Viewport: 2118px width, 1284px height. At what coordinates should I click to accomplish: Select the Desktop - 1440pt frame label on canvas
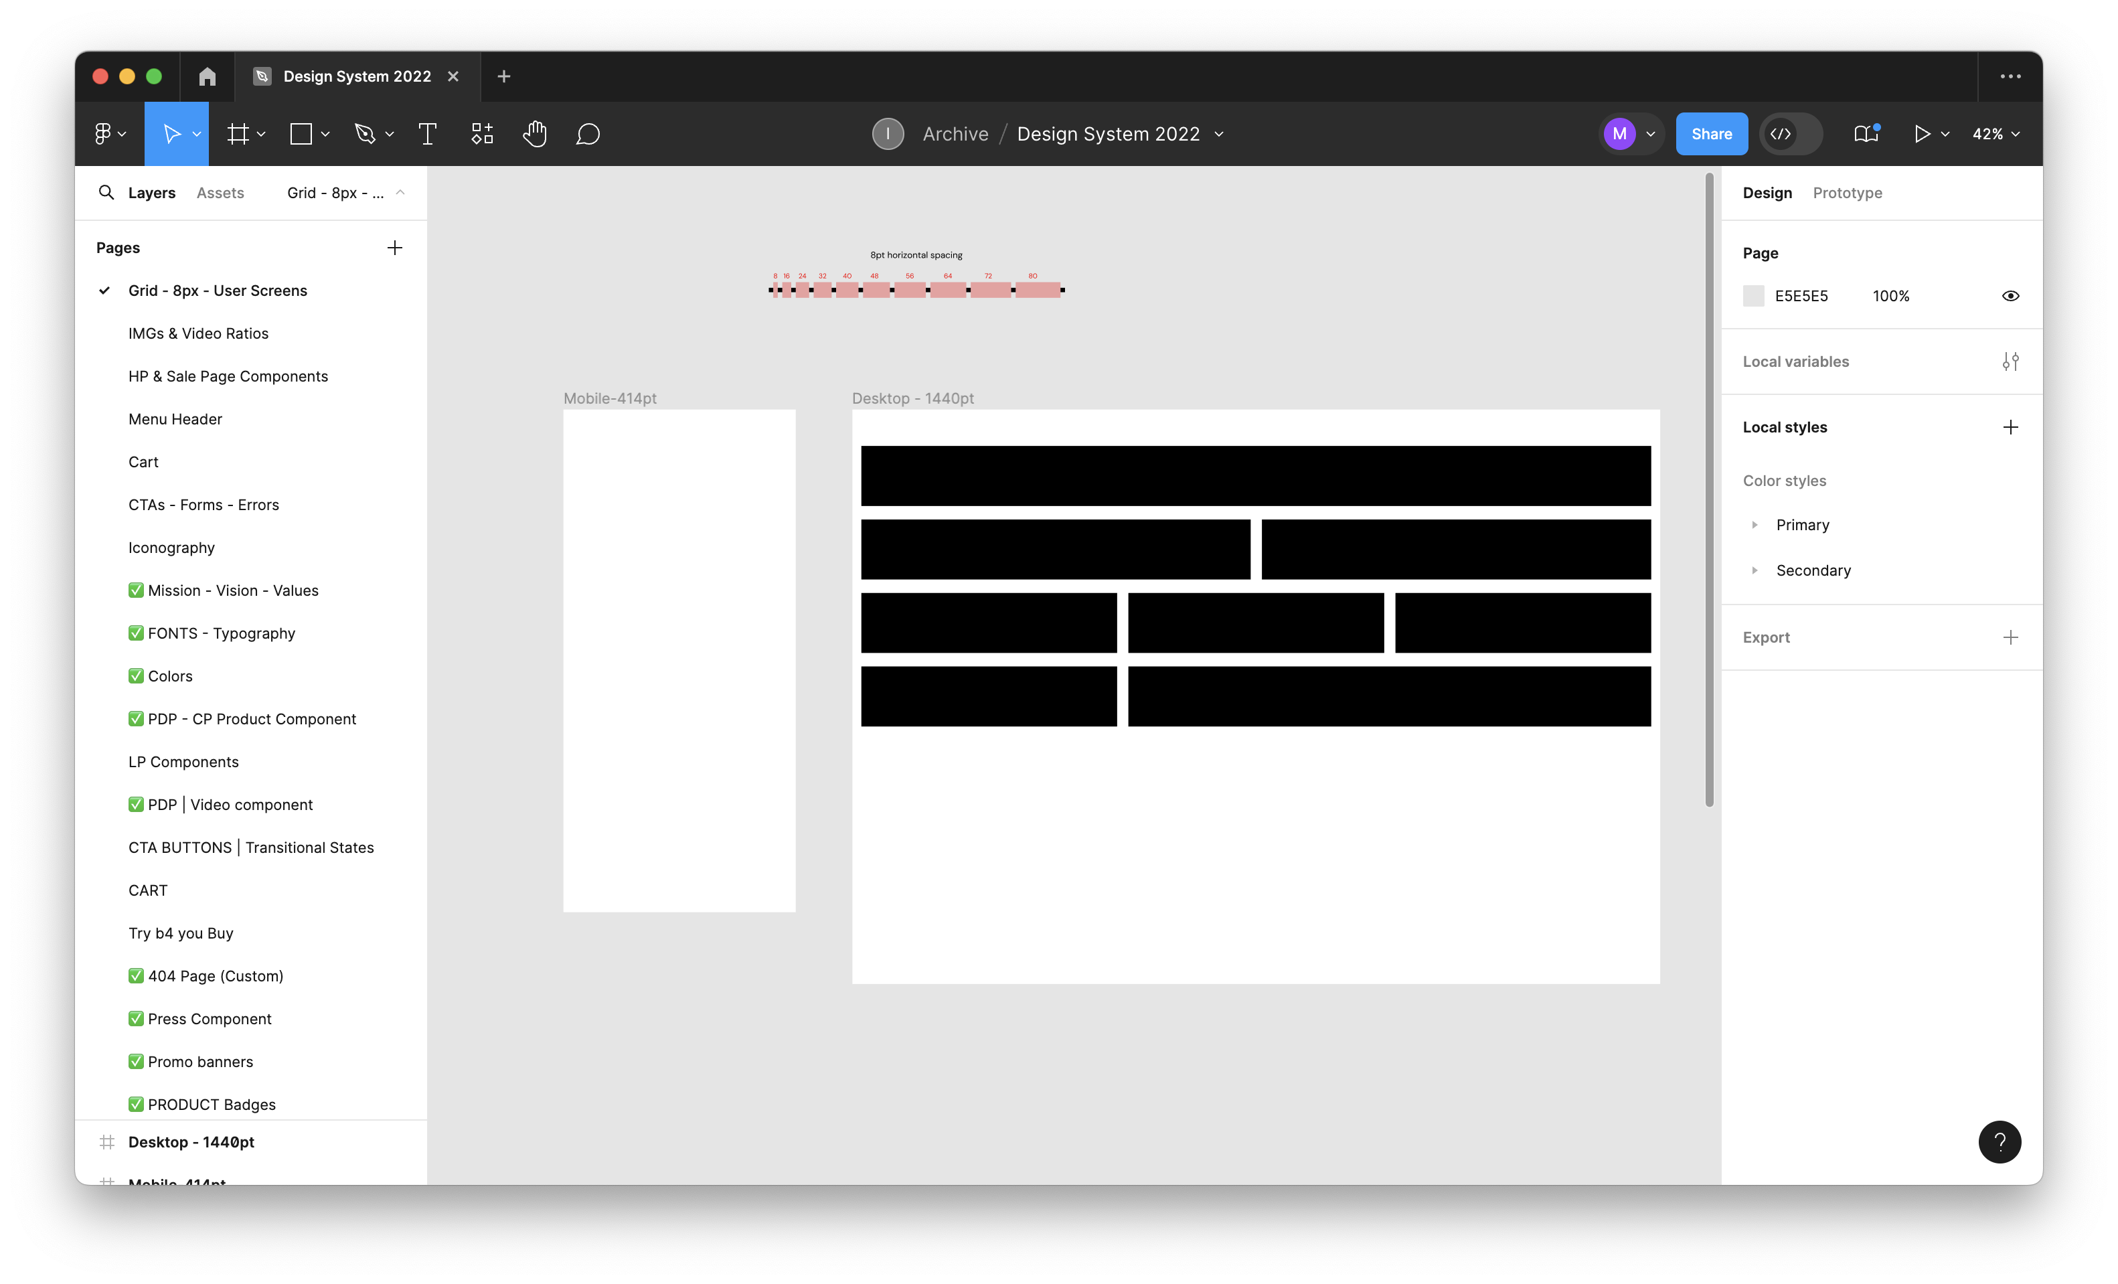tap(912, 398)
